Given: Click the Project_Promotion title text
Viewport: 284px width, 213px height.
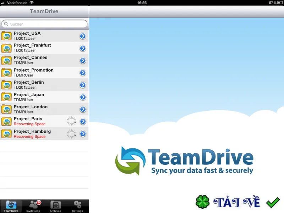Looking at the screenshot, I should tap(33, 70).
